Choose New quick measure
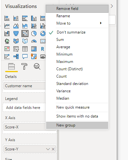Viewport: 128px width, 160px height. (77, 107)
